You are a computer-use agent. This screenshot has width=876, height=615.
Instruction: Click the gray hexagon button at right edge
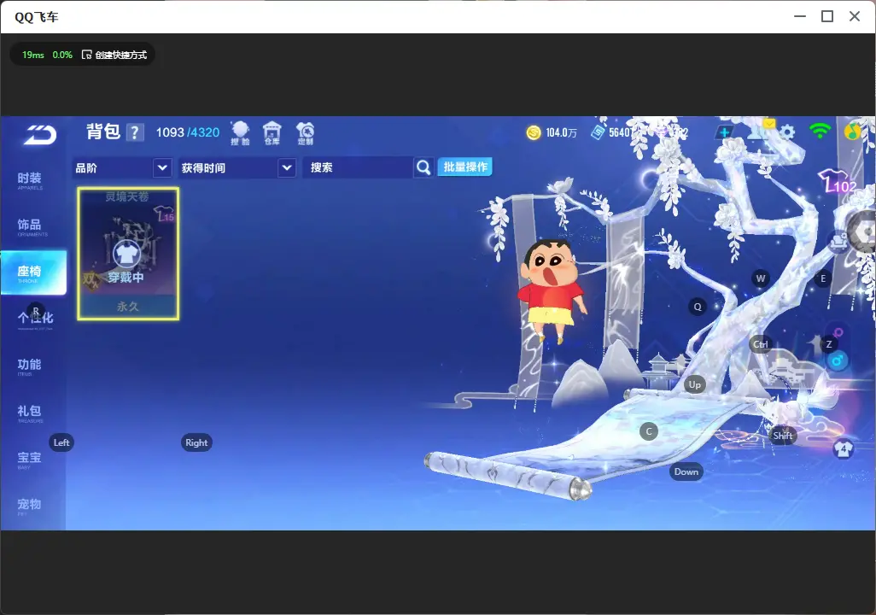(863, 231)
